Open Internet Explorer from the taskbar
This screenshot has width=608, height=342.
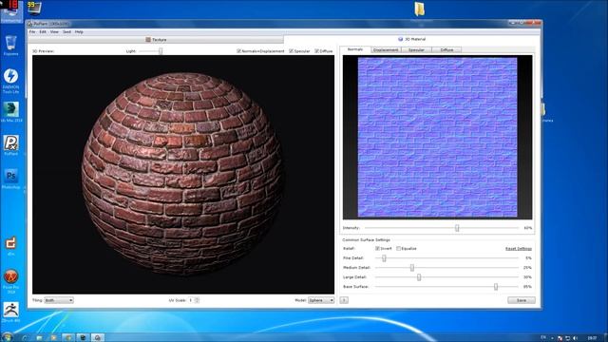[25, 338]
